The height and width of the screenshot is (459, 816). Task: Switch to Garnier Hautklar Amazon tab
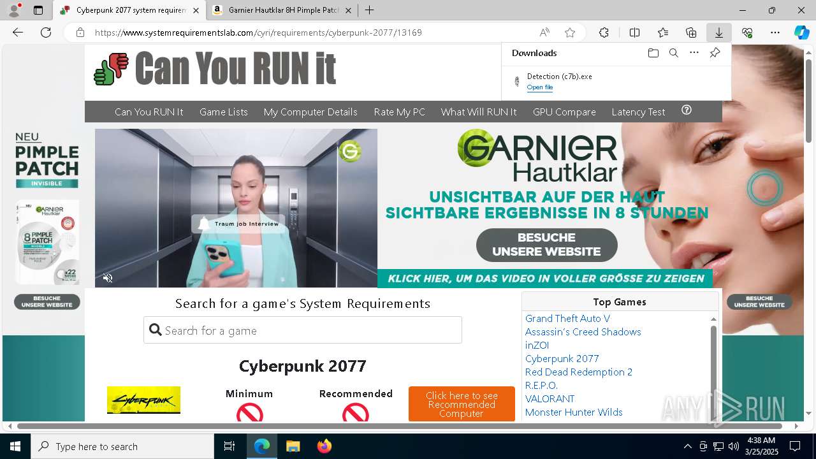tap(282, 10)
